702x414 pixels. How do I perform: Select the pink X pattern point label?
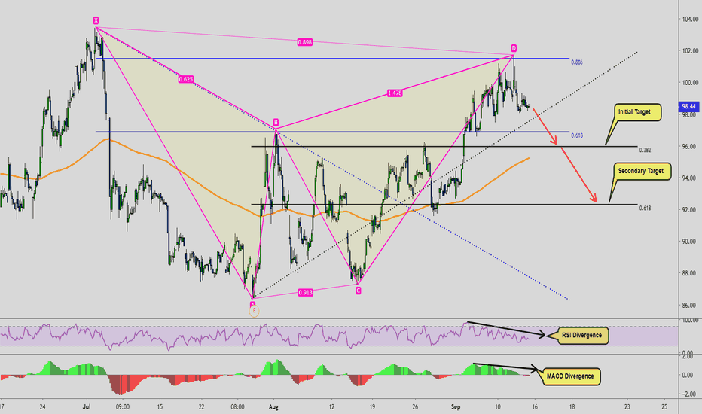96,20
